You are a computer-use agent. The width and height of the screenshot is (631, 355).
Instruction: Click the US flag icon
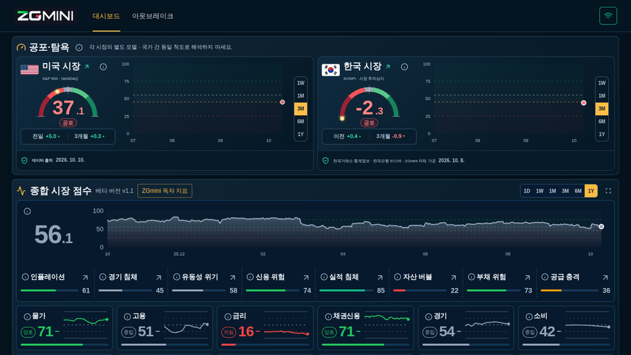[30, 70]
